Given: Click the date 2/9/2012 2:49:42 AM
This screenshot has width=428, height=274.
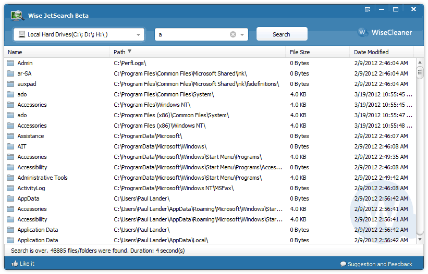Looking at the screenshot, I should point(381,178).
